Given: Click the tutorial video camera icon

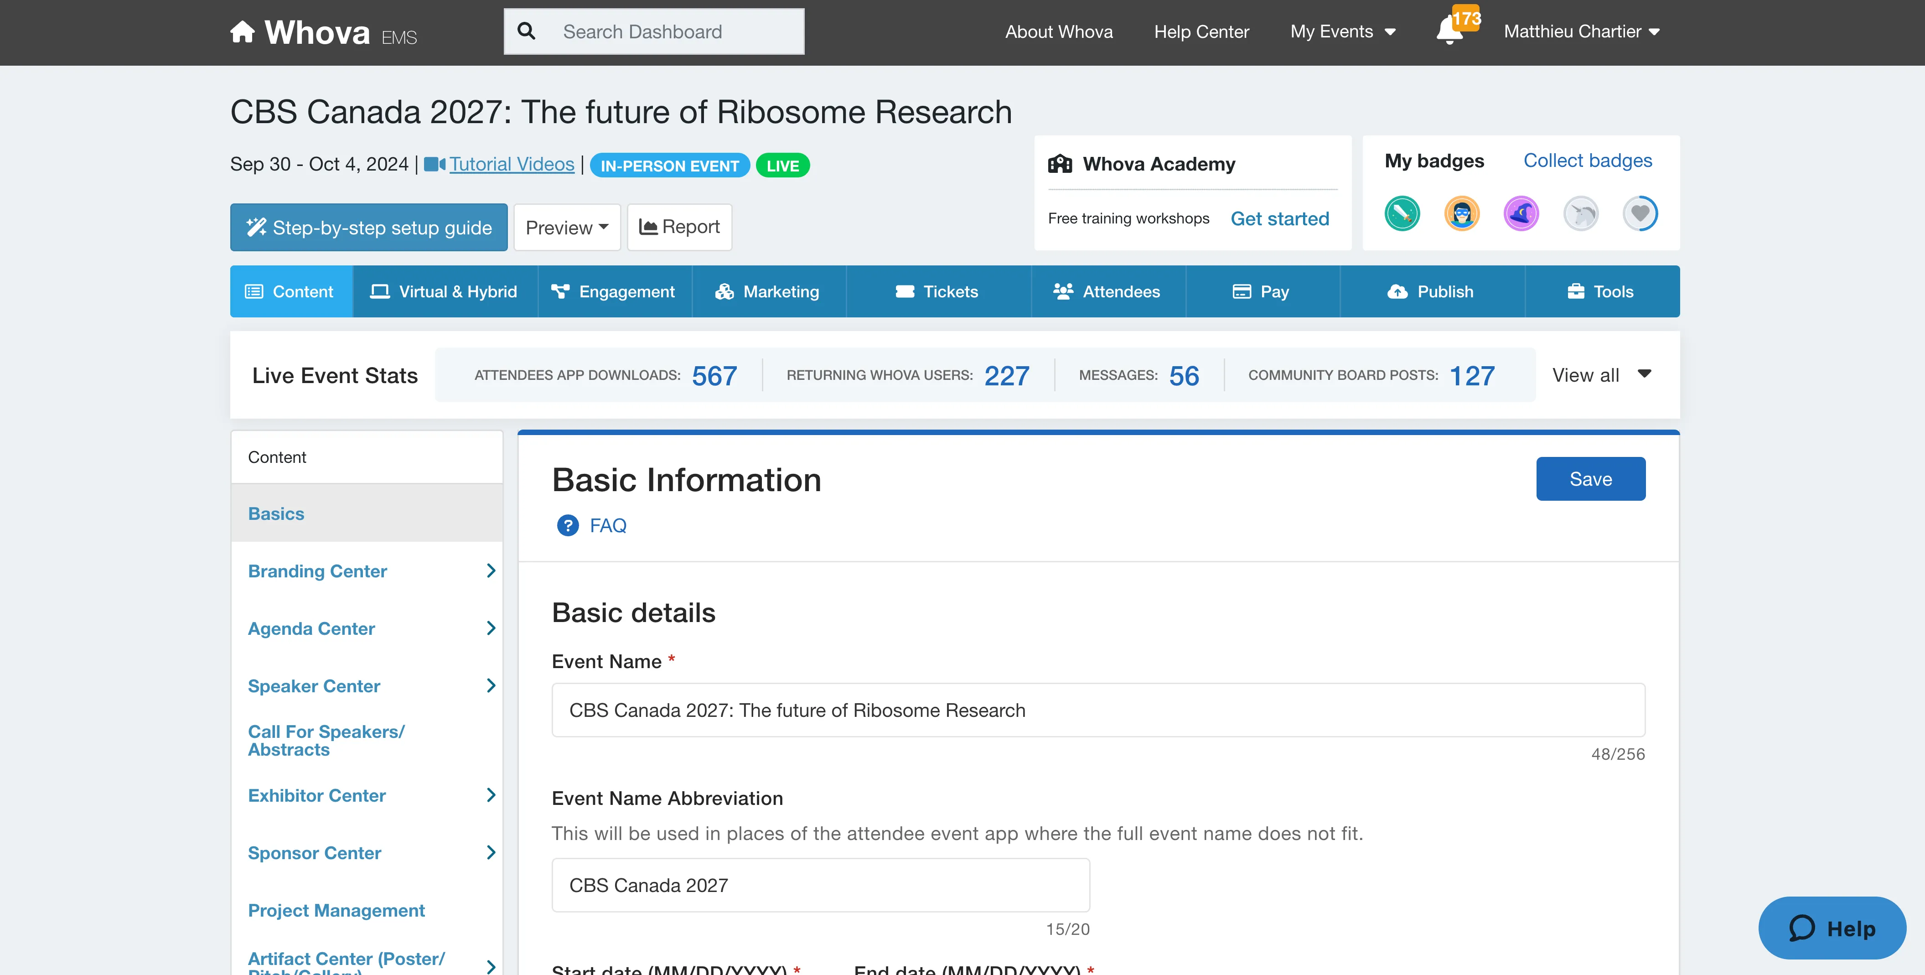Looking at the screenshot, I should [x=434, y=164].
